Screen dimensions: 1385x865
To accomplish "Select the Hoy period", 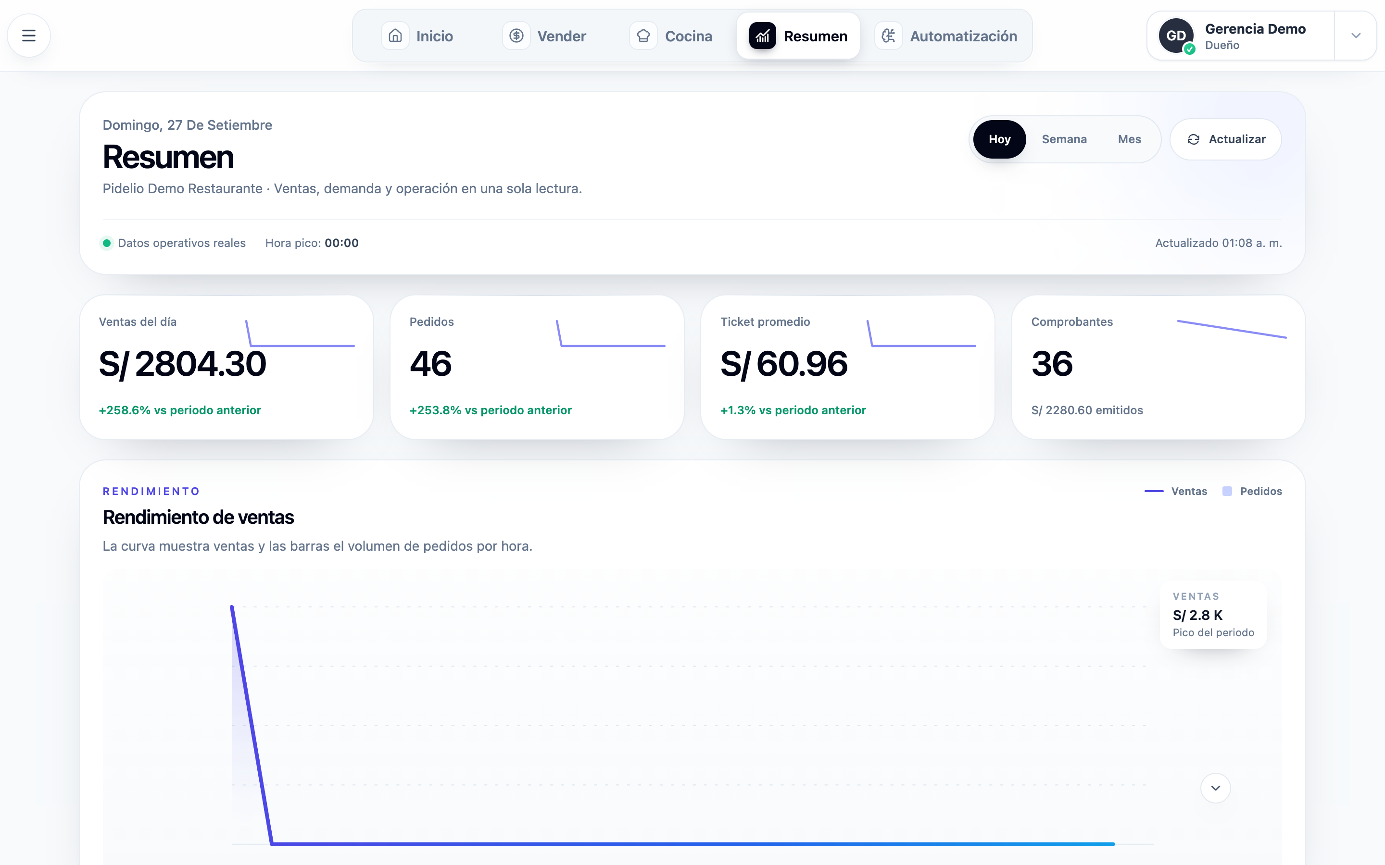I will [999, 139].
